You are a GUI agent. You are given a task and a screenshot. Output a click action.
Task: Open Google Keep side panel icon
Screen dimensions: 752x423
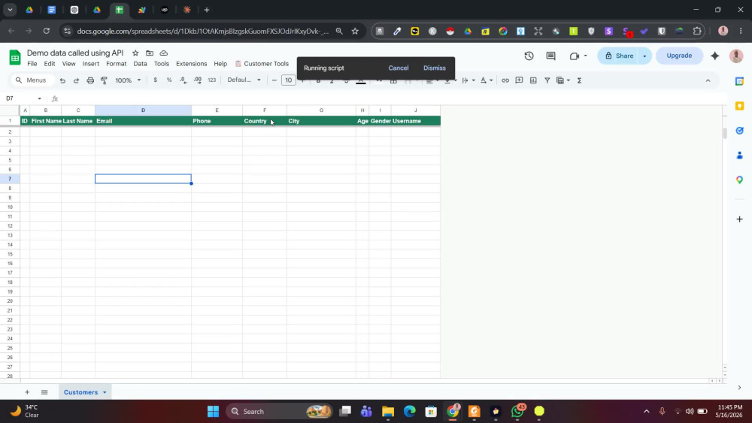(x=739, y=106)
